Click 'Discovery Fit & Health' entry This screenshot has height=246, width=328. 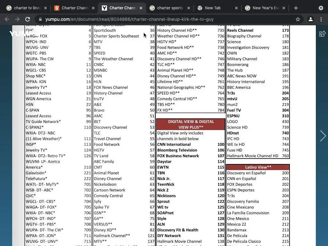pyautogui.click(x=177, y=230)
